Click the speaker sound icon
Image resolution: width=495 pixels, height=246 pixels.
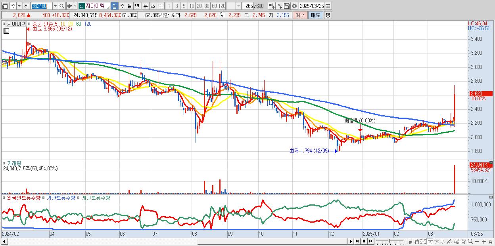coord(69,6)
